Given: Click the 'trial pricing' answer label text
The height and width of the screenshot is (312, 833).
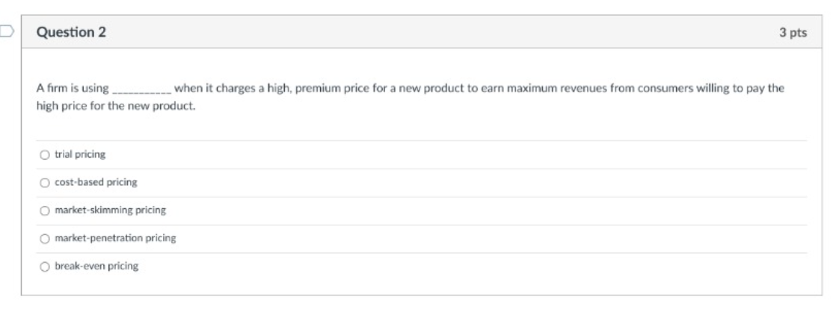Looking at the screenshot, I should point(80,155).
